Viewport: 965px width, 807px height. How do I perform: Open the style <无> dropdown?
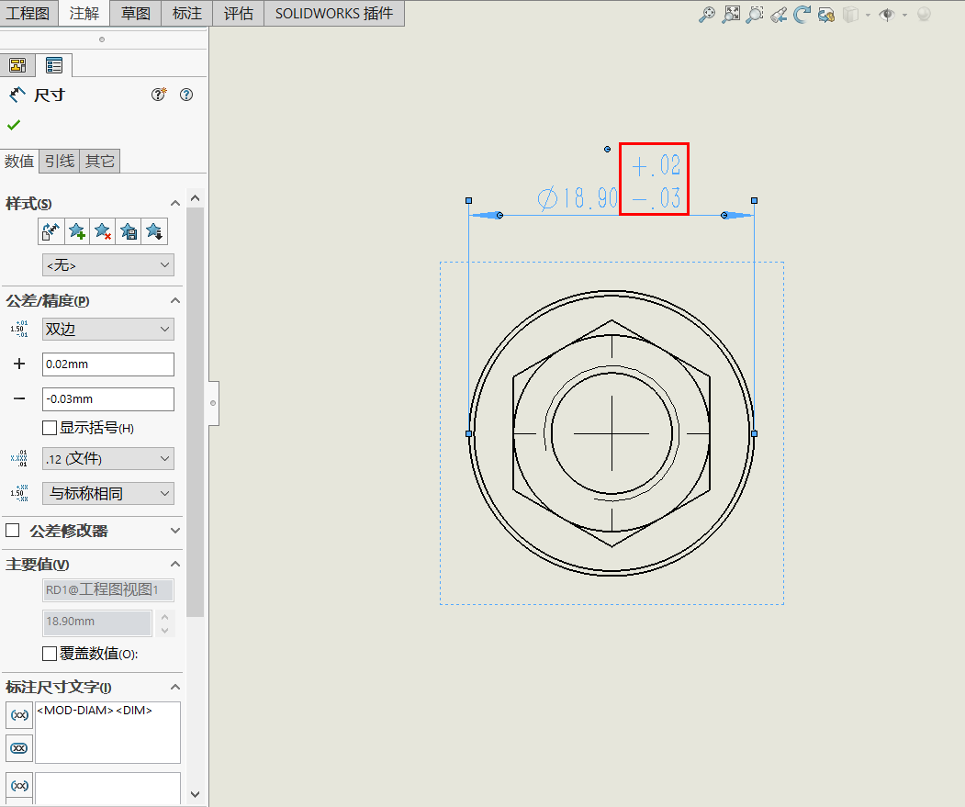pos(107,264)
